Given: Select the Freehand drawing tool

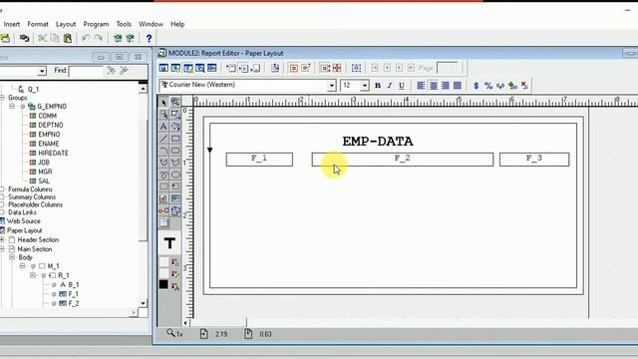Looking at the screenshot, I should [x=163, y=175].
